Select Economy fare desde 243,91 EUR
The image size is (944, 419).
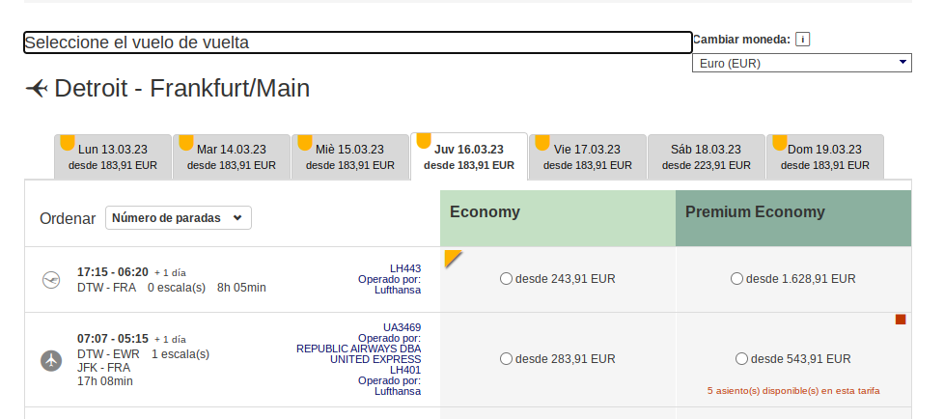507,279
